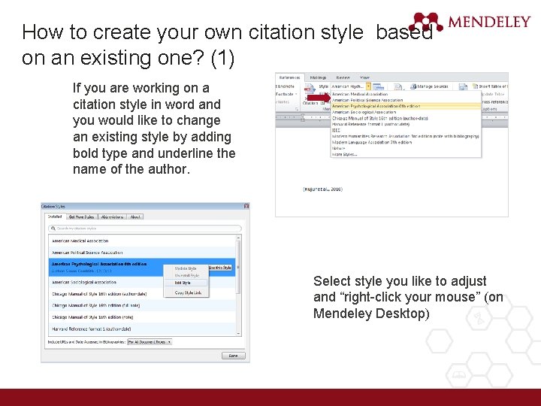Click Cross-reference in the Captions group
The height and width of the screenshot is (406, 541).
(494, 101)
